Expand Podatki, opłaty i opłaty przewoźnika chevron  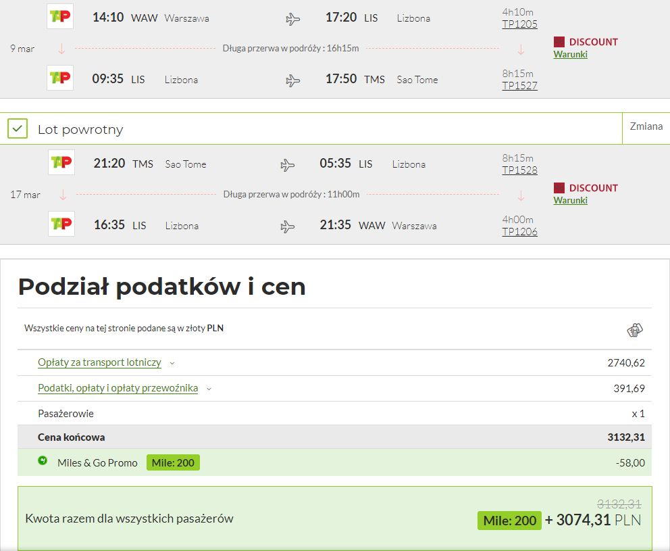pyautogui.click(x=209, y=389)
